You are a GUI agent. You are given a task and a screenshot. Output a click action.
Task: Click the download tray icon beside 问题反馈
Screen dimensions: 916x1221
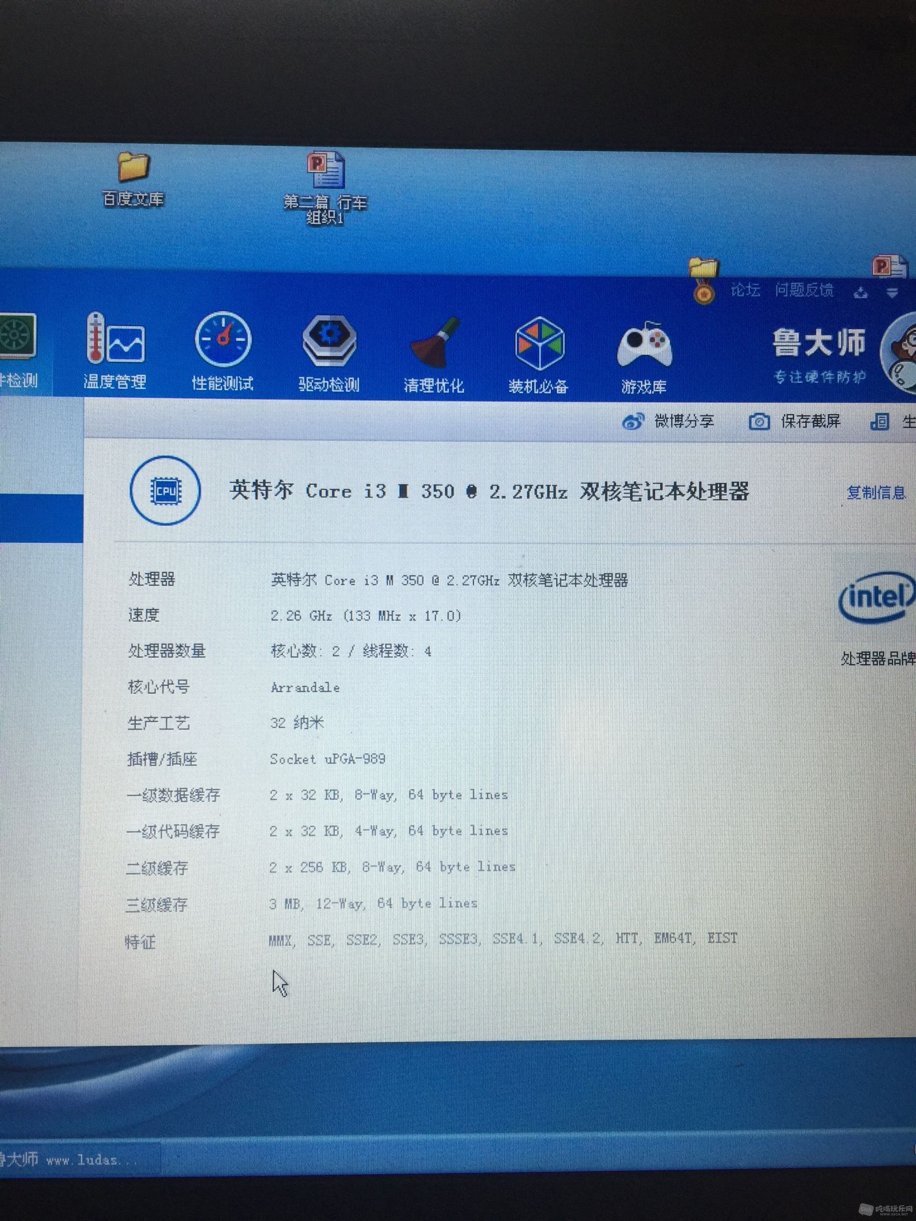pos(860,292)
